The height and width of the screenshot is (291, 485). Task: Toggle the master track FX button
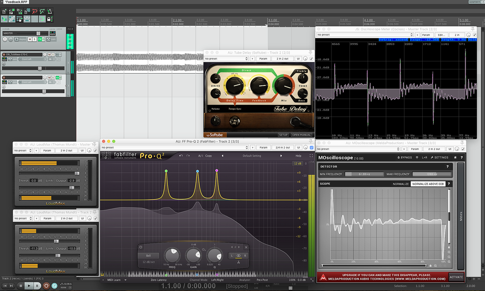(40, 39)
